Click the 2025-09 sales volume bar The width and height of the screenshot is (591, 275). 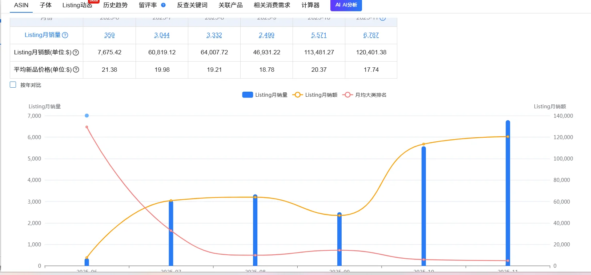click(339, 239)
